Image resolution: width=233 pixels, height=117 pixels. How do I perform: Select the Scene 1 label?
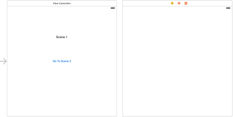pyautogui.click(x=62, y=37)
